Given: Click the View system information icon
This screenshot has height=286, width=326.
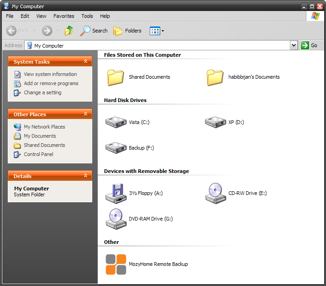Looking at the screenshot, I should [x=17, y=75].
